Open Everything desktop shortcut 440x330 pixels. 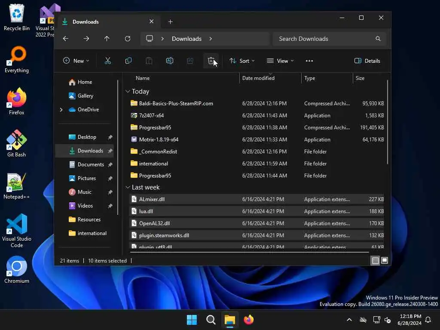coord(17,59)
